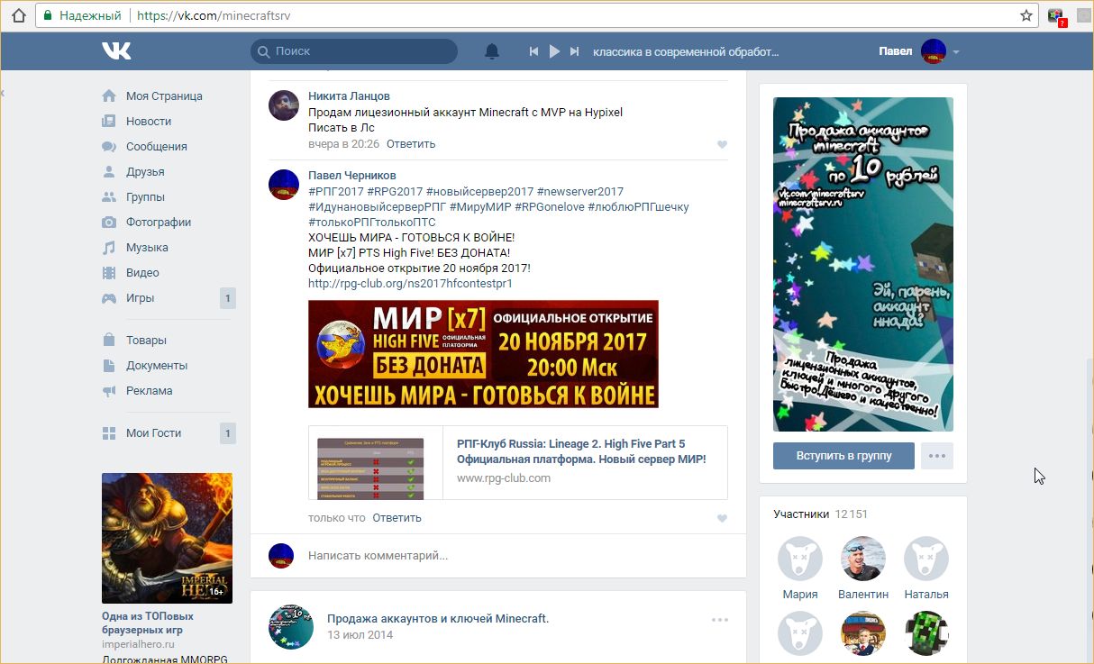Click the creeper member avatar in Участники
This screenshot has height=664, width=1094.
(926, 633)
